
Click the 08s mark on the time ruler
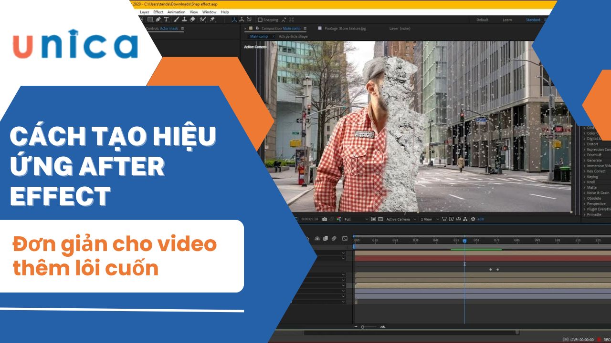click(516, 240)
